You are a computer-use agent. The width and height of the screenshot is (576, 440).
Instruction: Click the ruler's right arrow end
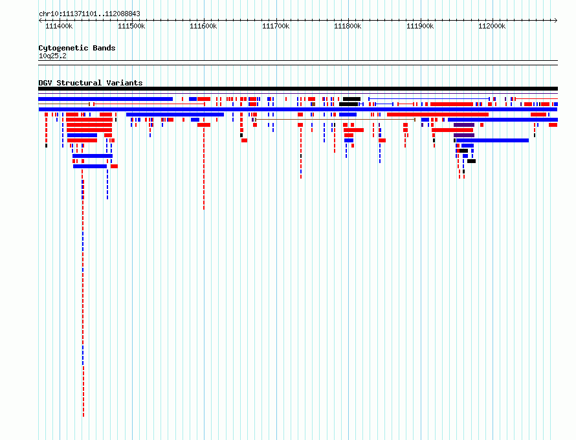click(x=556, y=21)
